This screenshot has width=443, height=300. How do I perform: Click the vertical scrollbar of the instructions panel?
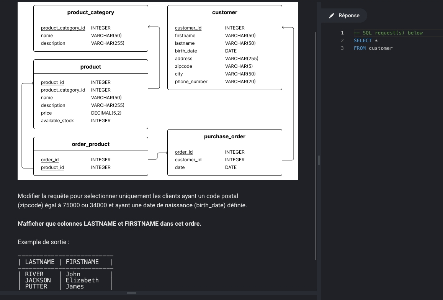coord(315,146)
